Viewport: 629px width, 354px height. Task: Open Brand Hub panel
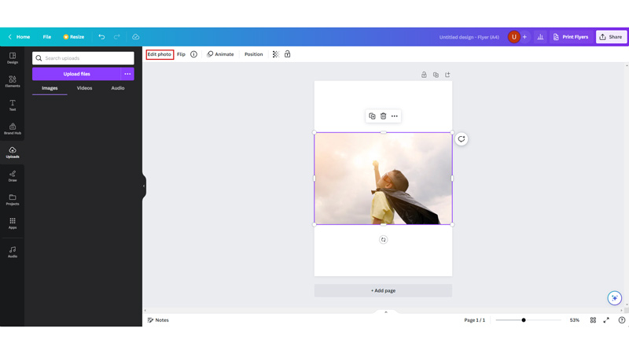pos(13,129)
